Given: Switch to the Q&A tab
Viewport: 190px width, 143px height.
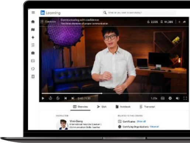Looking at the screenshot, I should [102, 107].
